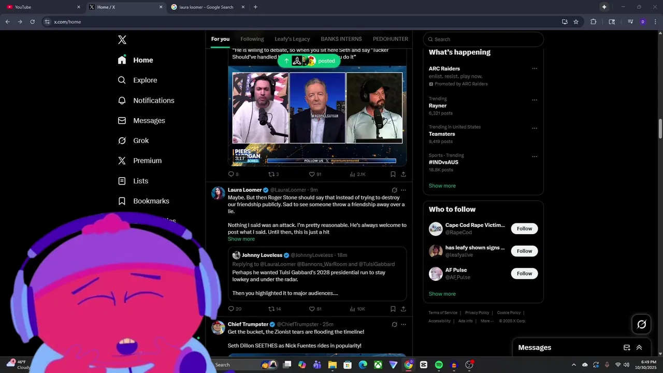Image resolution: width=663 pixels, height=373 pixels.
Task: Switch to Leafy's Legacy tab
Action: (x=292, y=39)
